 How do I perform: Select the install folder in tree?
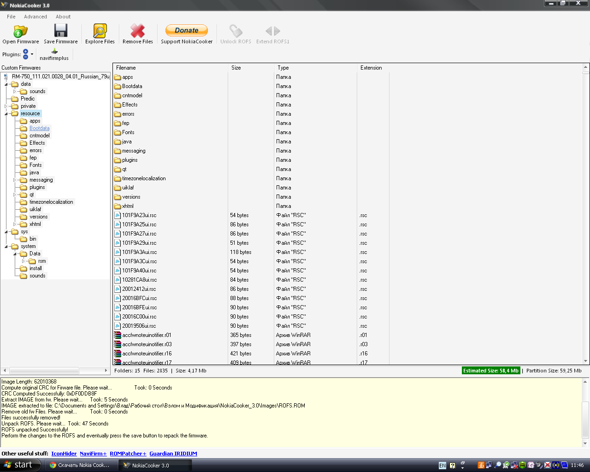[35, 268]
